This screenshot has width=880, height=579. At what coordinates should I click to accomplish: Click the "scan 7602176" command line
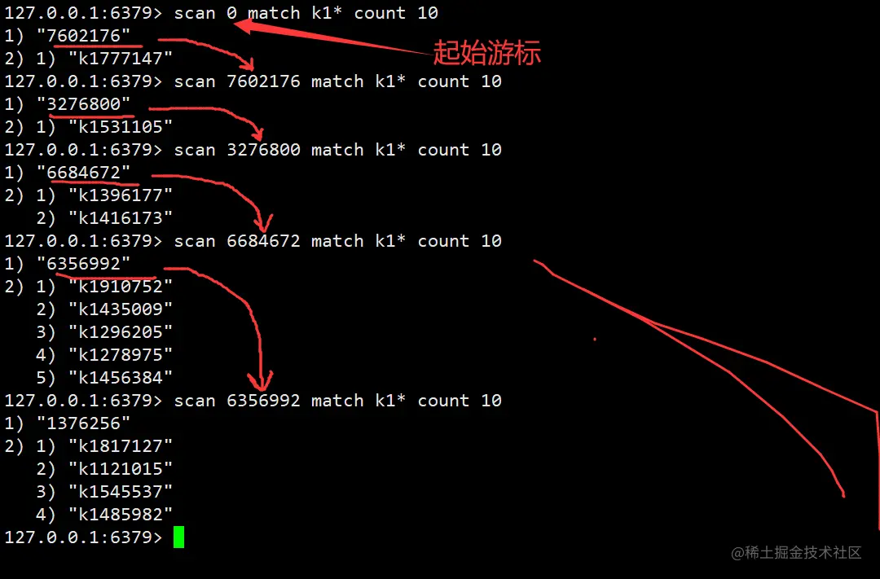point(338,81)
